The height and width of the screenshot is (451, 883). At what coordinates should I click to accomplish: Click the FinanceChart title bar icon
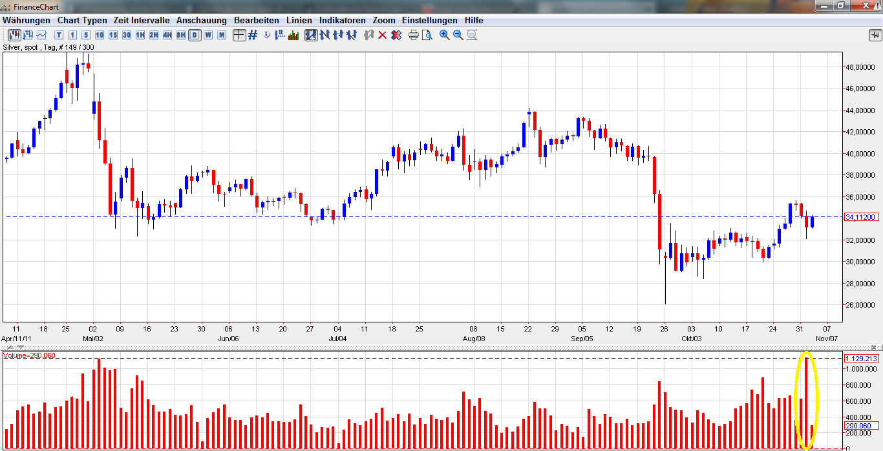pos(6,7)
